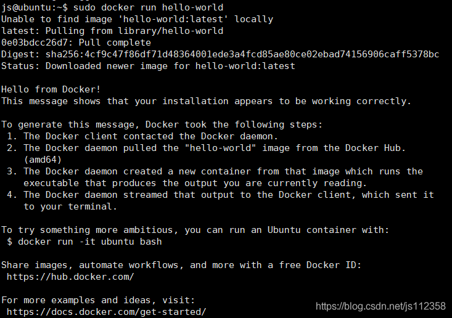Screen dimensions: 452x318
Task: Click the "To try something more ambitious" line
Action: (195, 230)
